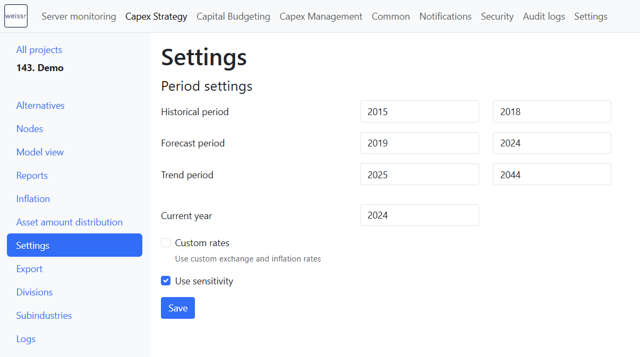Image resolution: width=640 pixels, height=357 pixels.
Task: Open the Capital Budgeting menu
Action: point(233,16)
